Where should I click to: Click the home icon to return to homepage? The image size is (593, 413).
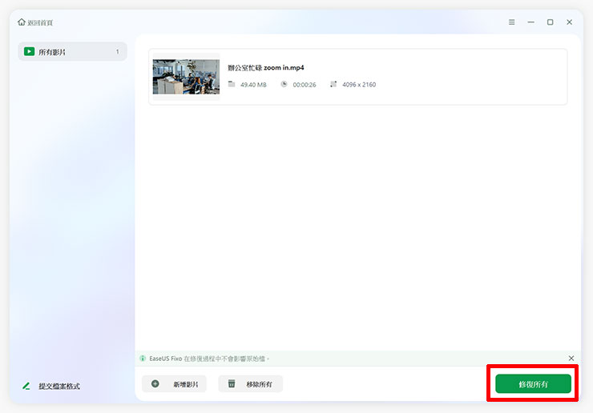pos(22,22)
